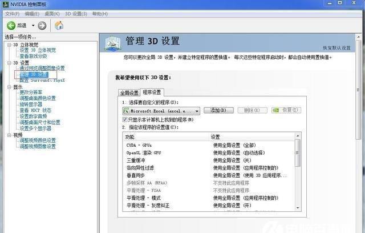Select 更改分辨率 in tree
This screenshot has width=365, height=233.
pos(31,93)
